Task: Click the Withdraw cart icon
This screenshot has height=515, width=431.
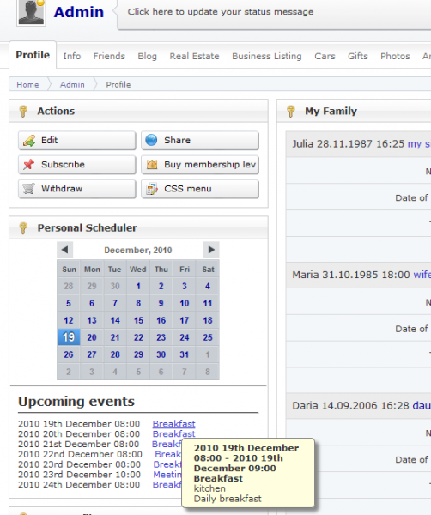Action: point(29,189)
